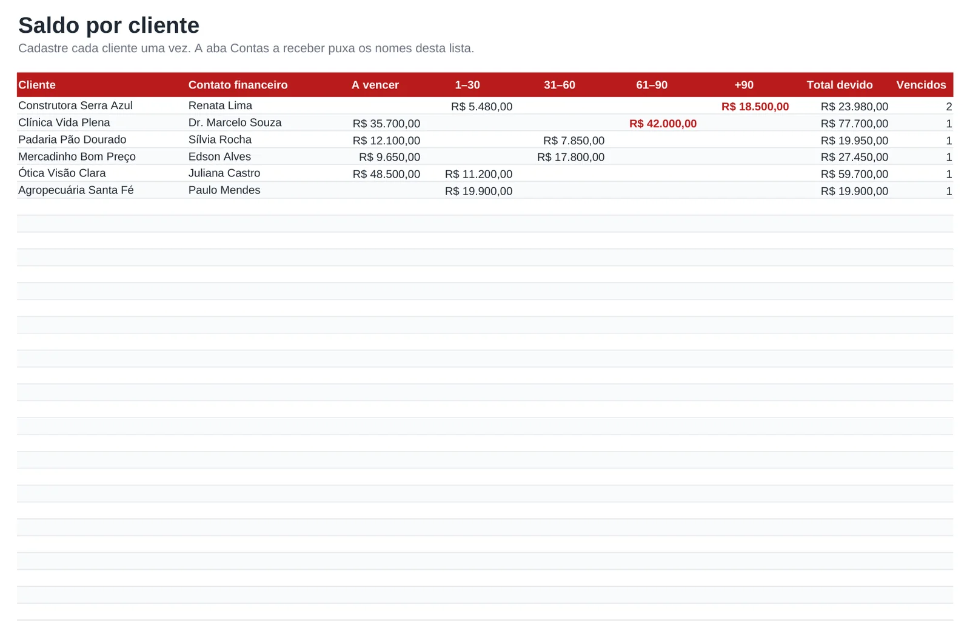Select the Contato financeiro header

click(x=238, y=85)
